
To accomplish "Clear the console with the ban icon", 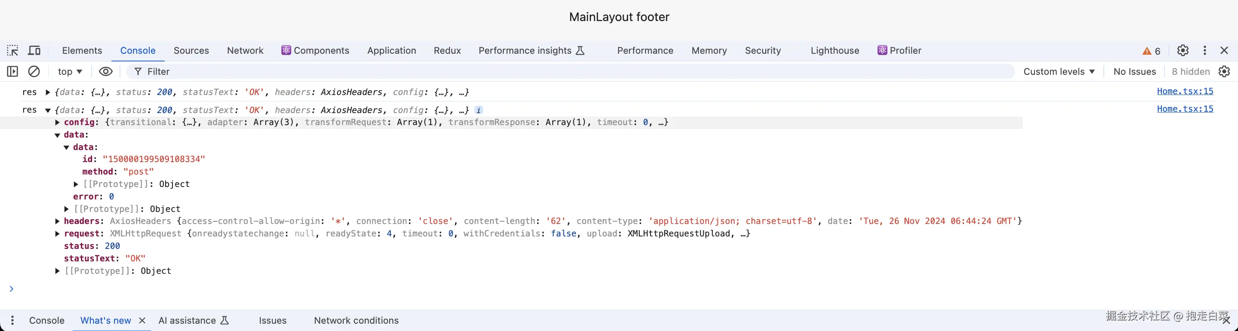I will 34,72.
